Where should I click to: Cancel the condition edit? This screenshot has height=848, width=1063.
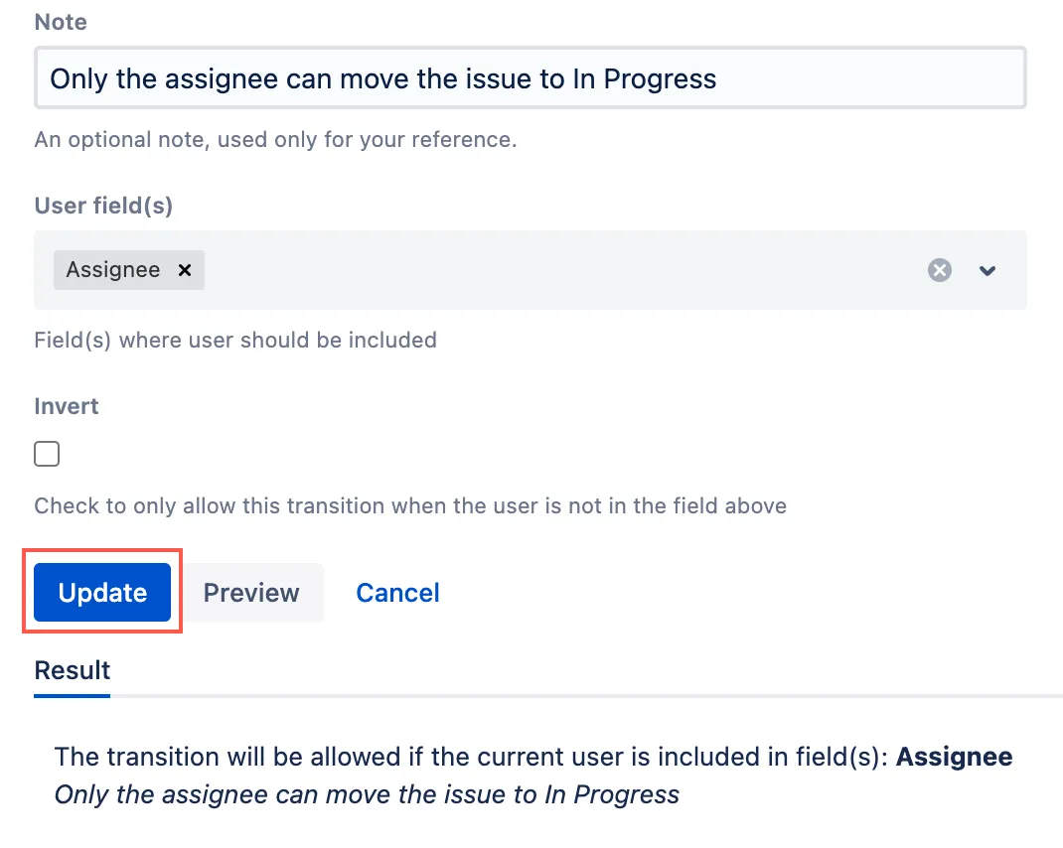(x=398, y=593)
